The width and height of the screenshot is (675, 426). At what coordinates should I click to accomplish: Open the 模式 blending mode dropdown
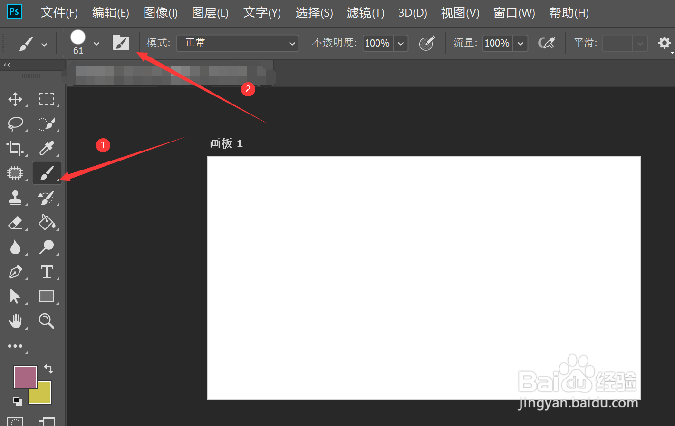point(237,43)
